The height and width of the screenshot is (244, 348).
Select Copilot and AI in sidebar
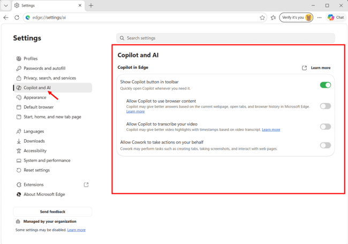52,88
